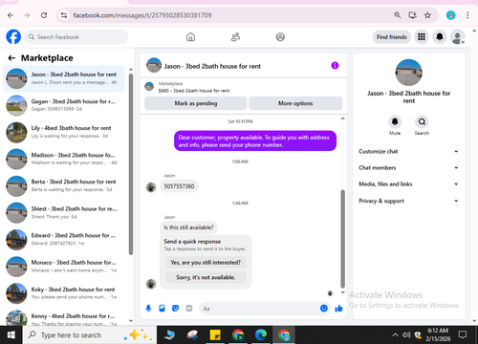This screenshot has width=478, height=344.
Task: Choose a GIF icon
Action: point(189,309)
